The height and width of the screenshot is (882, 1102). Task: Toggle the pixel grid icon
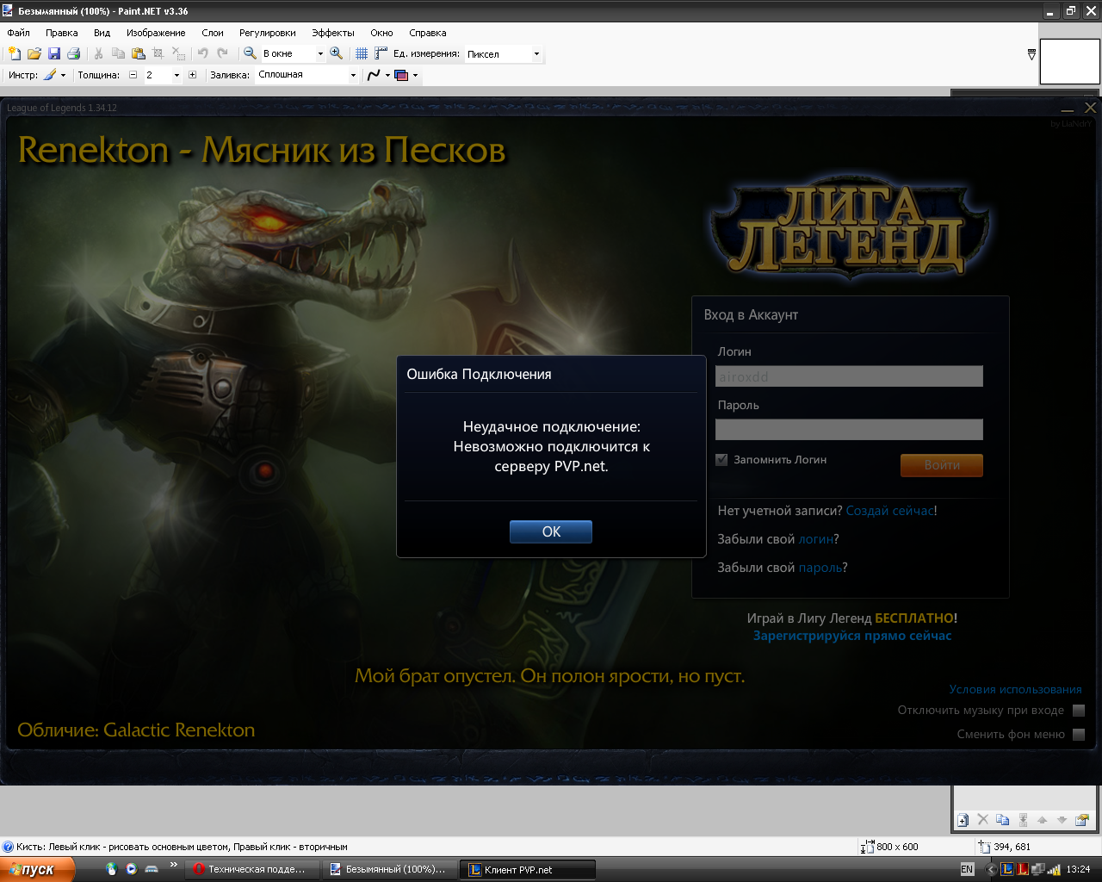click(x=362, y=53)
